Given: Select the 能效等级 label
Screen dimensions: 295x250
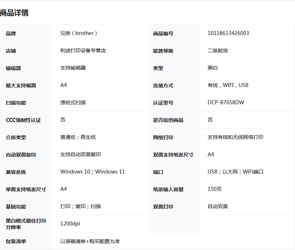Looking at the screenshot, I should [163, 51].
